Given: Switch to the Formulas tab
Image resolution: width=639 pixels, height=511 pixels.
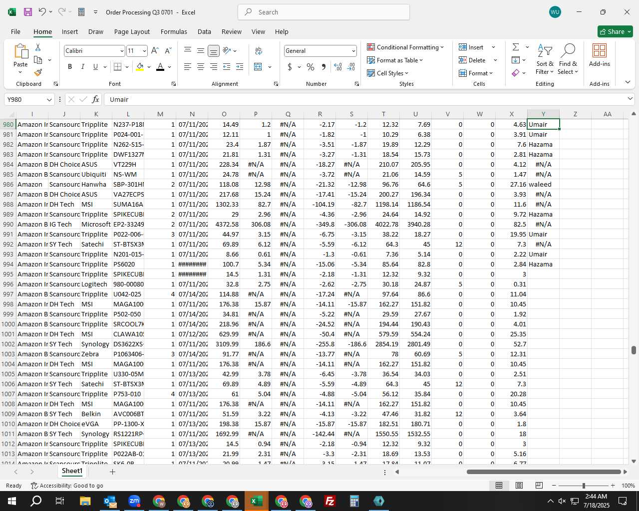Looking at the screenshot, I should point(174,31).
